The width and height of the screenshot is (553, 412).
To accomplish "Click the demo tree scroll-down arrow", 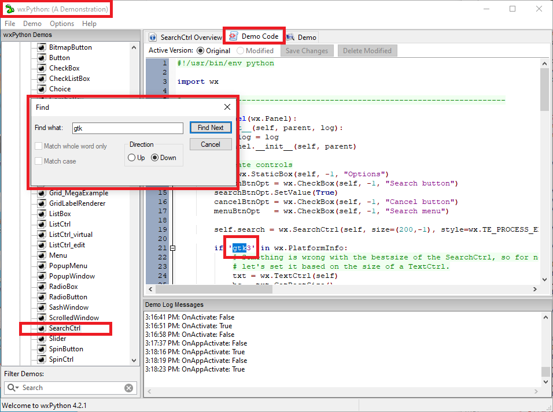I will [134, 360].
